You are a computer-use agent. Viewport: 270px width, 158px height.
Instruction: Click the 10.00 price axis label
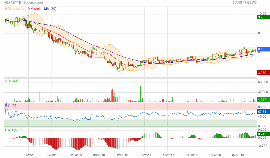(262, 14)
